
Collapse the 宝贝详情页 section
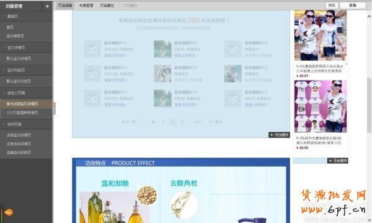(26, 48)
